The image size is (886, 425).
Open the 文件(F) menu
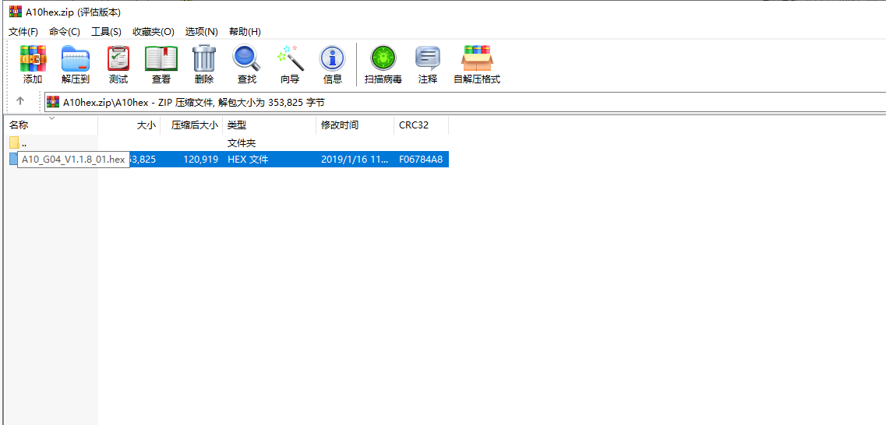click(x=23, y=31)
